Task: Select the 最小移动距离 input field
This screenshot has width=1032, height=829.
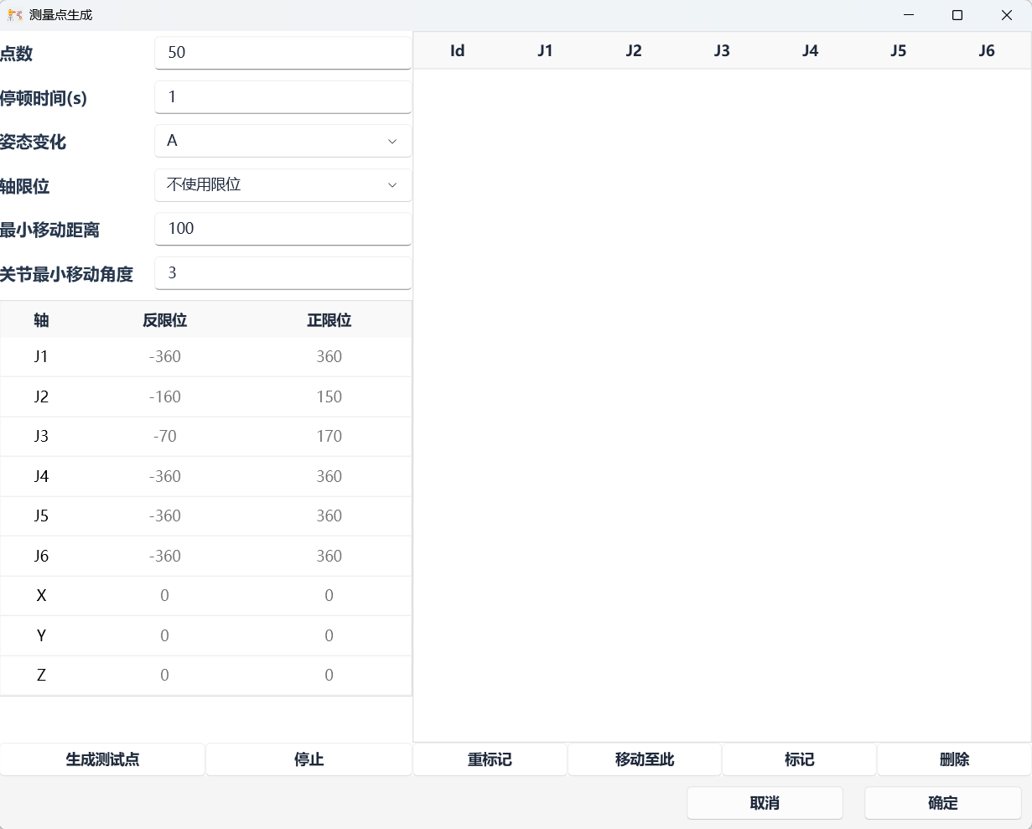Action: click(x=283, y=229)
